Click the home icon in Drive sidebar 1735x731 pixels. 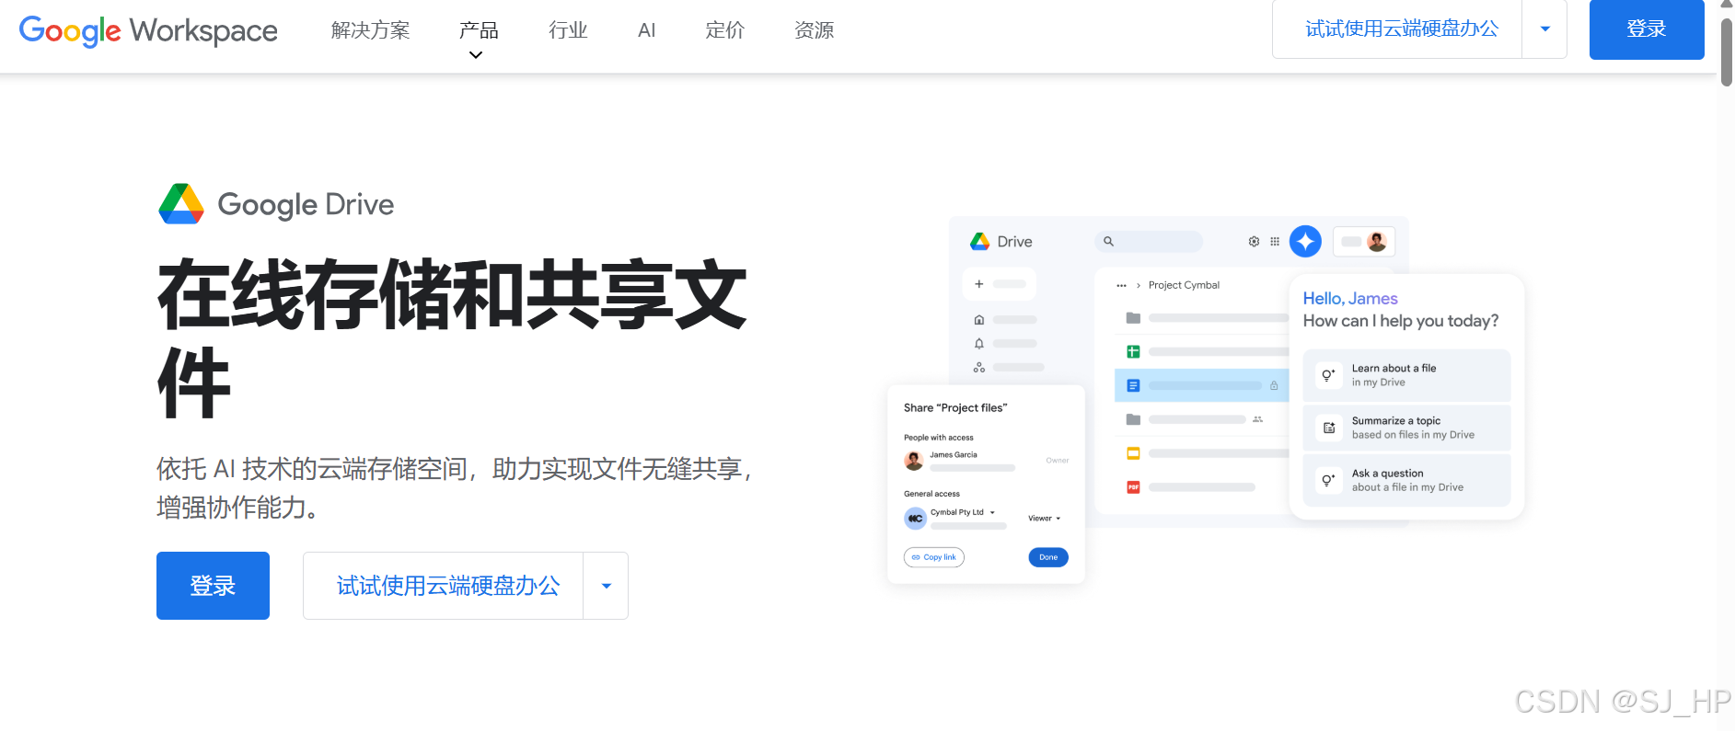point(979,320)
